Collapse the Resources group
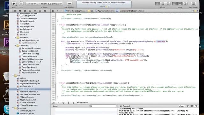The image size is (204, 115). pyautogui.click(x=13, y=108)
